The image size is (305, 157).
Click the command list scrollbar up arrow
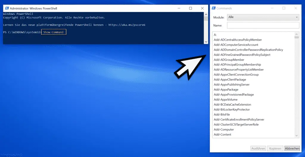point(296,34)
